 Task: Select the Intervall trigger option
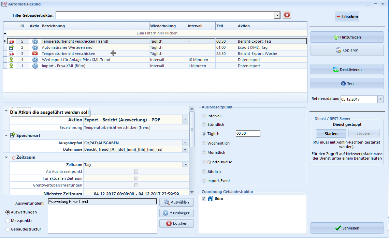[204, 116]
